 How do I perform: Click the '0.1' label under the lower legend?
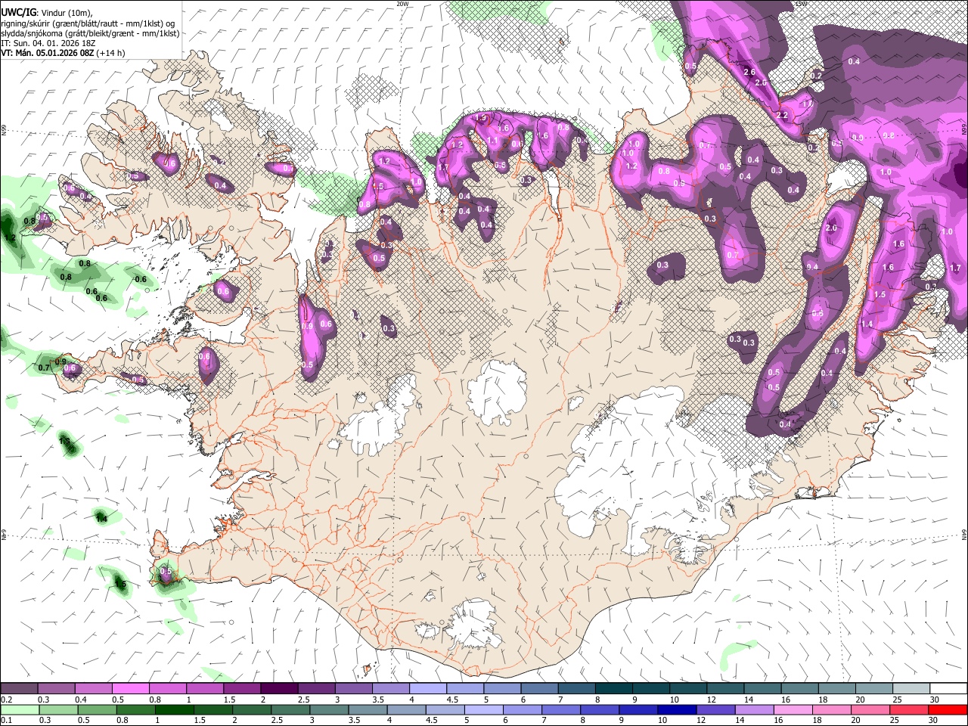(x=6, y=721)
